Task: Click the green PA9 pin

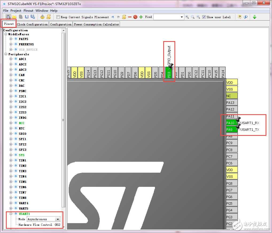Action: 232,130
